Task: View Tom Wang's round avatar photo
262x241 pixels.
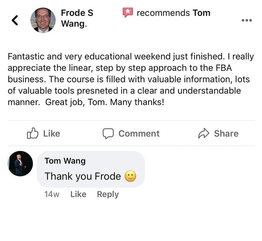Action: click(20, 163)
